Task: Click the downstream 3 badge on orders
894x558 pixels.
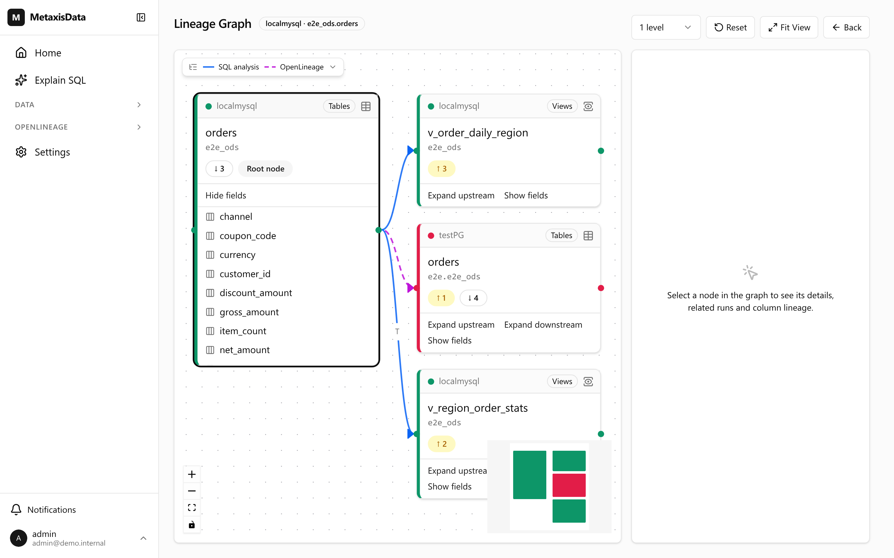Action: (219, 169)
